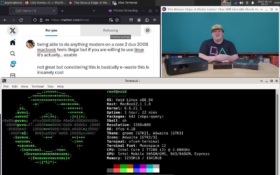The image size is (280, 175).
Task: Open the 'Terminal' menu in menubar
Action: [37, 86]
